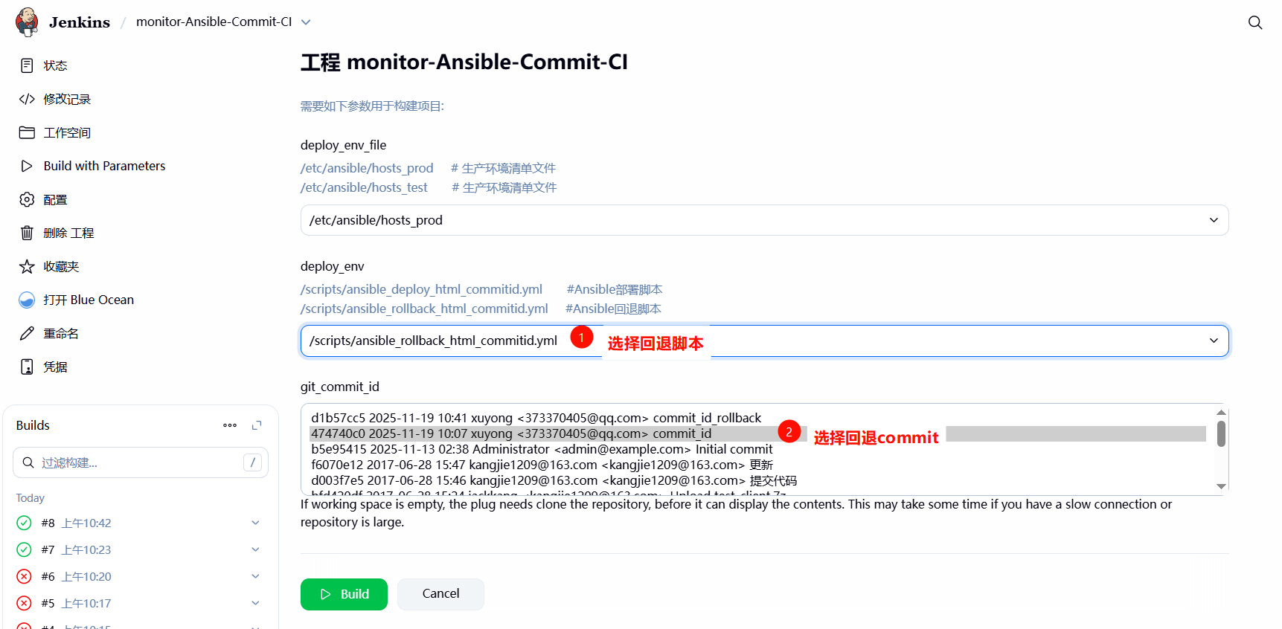Expand the build #7 dropdown chevron

pos(255,549)
